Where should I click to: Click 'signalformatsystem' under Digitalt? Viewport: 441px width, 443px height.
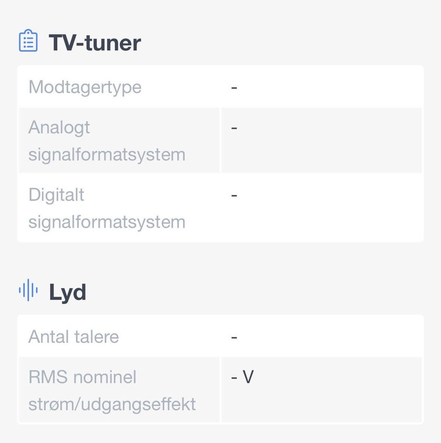(x=107, y=222)
